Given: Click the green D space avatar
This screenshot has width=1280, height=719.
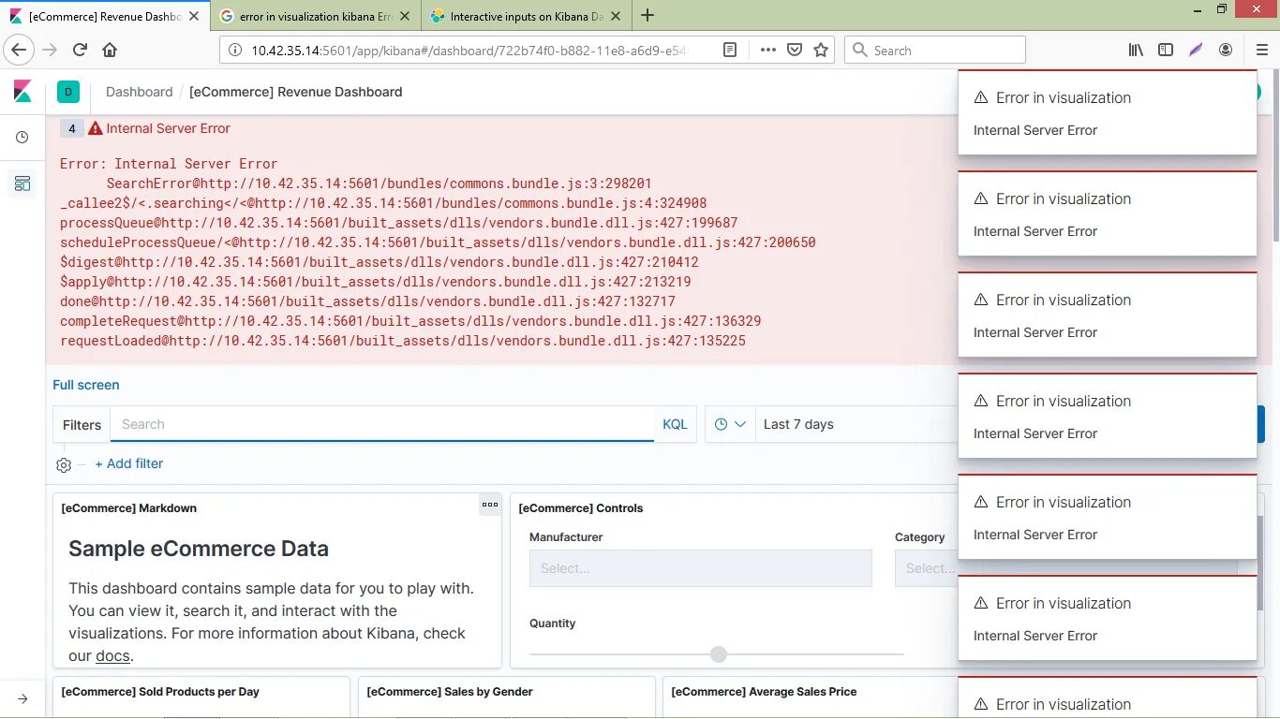Looking at the screenshot, I should point(68,92).
